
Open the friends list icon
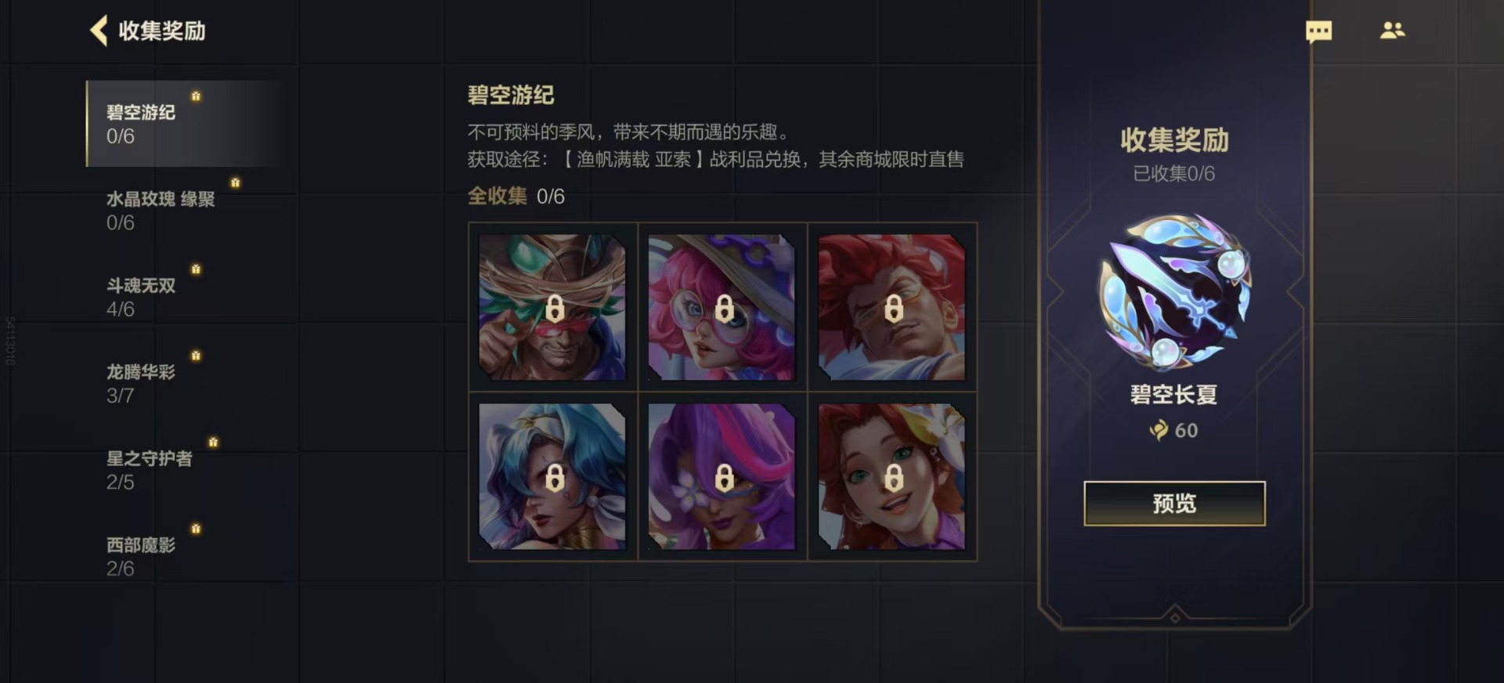(1392, 30)
